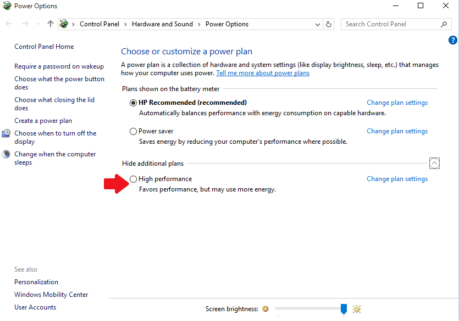Open Create a power plan
459x321 pixels.
click(x=43, y=121)
